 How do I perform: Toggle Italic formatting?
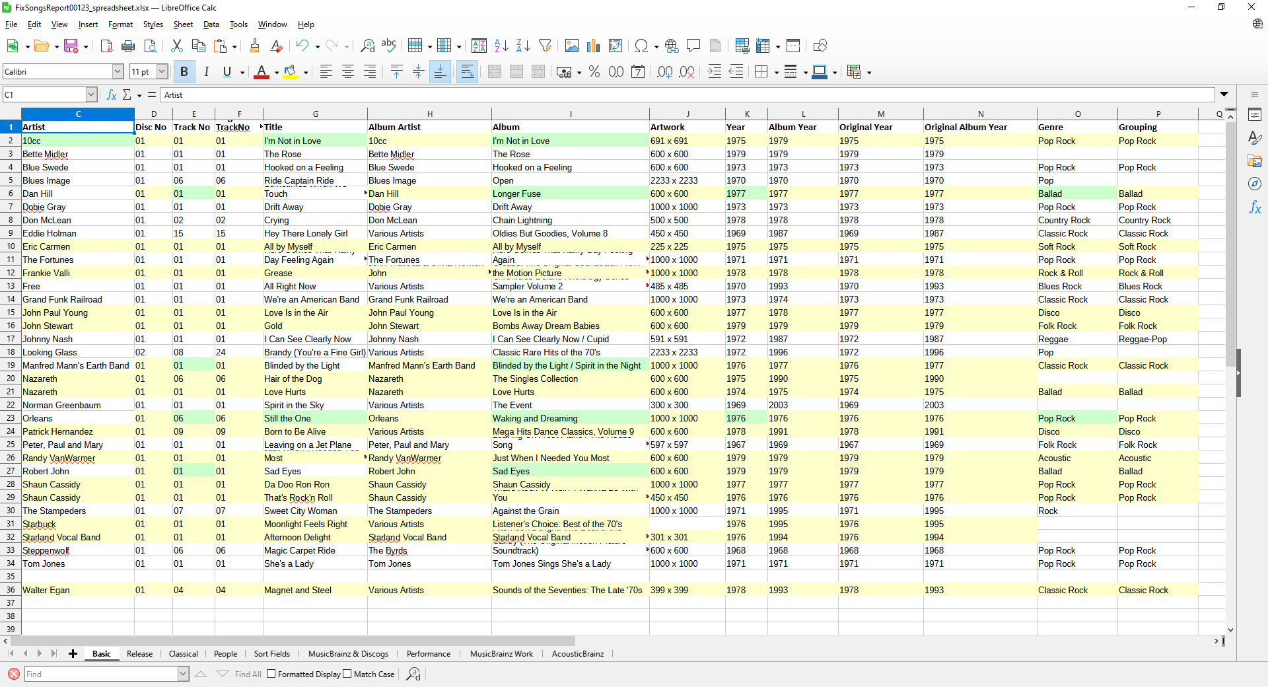(206, 72)
